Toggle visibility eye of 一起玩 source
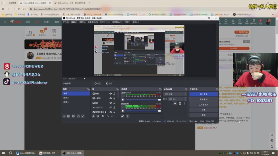The image size is (278, 156). click(111, 98)
